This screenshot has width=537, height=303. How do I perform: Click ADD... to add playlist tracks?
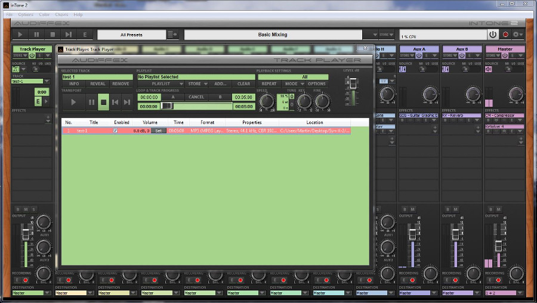pyautogui.click(x=220, y=84)
